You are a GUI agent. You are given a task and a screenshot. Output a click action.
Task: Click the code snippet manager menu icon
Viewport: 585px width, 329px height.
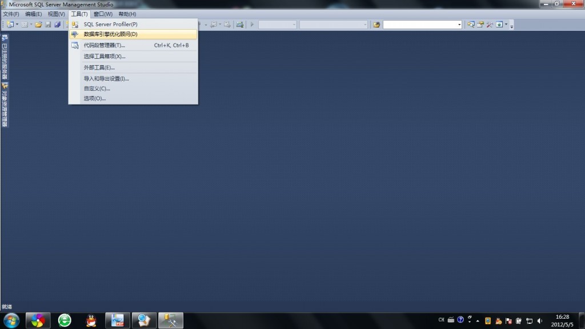pos(75,45)
